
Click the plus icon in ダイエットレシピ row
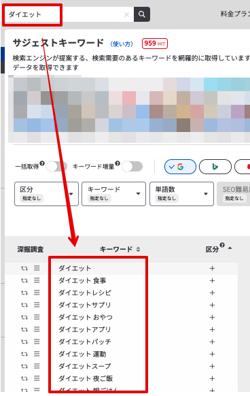pyautogui.click(x=212, y=293)
